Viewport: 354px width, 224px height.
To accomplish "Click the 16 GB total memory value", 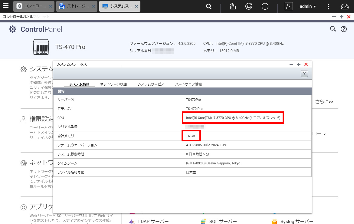I will click(191, 136).
